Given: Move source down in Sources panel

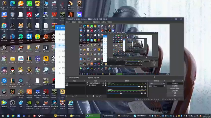Looking at the screenshot, I should pyautogui.click(x=100, y=96).
